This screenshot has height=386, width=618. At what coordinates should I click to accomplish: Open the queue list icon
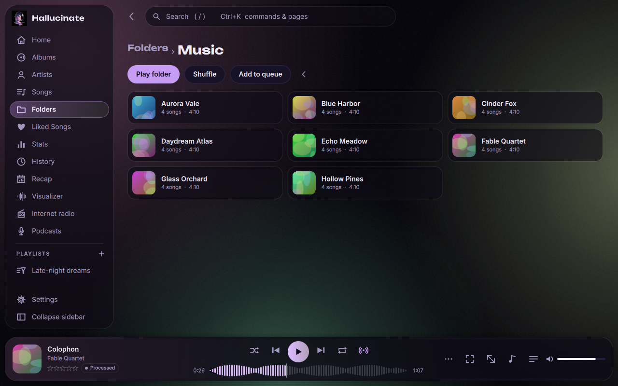tap(534, 359)
